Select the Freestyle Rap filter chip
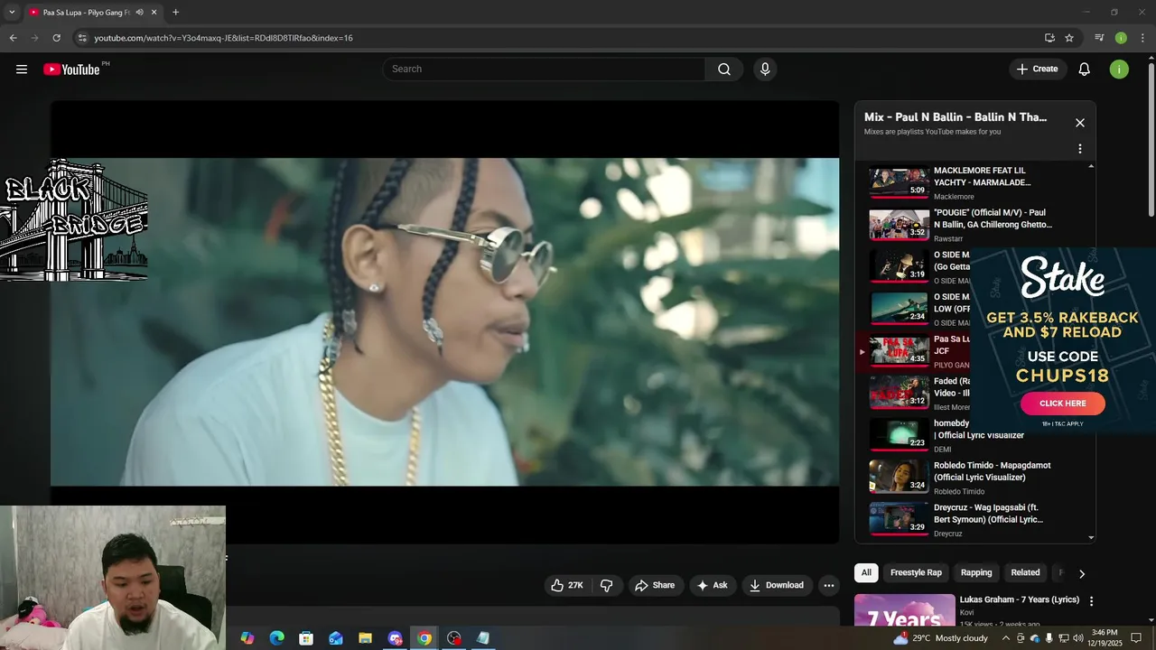1156x650 pixels. (916, 572)
